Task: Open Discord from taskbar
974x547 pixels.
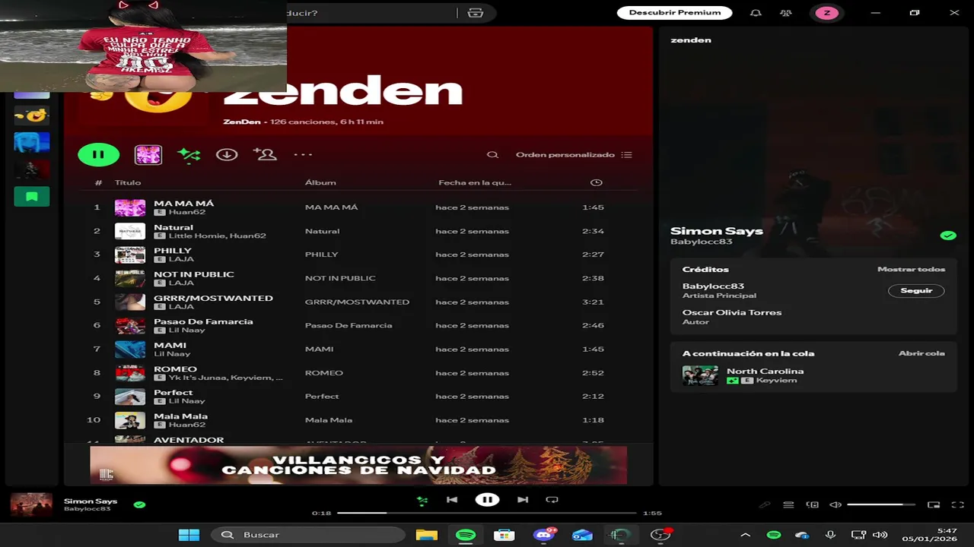Action: pos(544,535)
